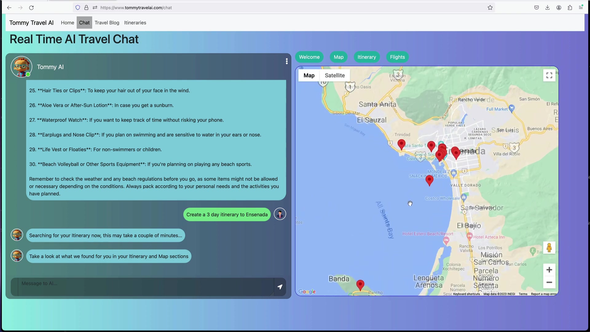Open the map Terms link

[523, 294]
